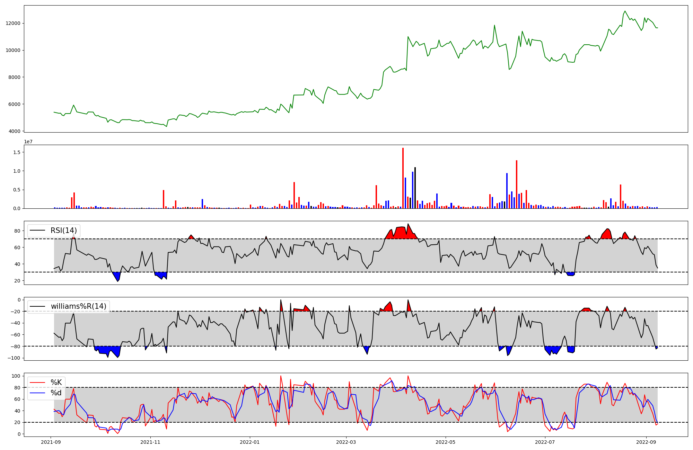Click the %d legend entry text
The height and width of the screenshot is (450, 693).
pyautogui.click(x=56, y=393)
